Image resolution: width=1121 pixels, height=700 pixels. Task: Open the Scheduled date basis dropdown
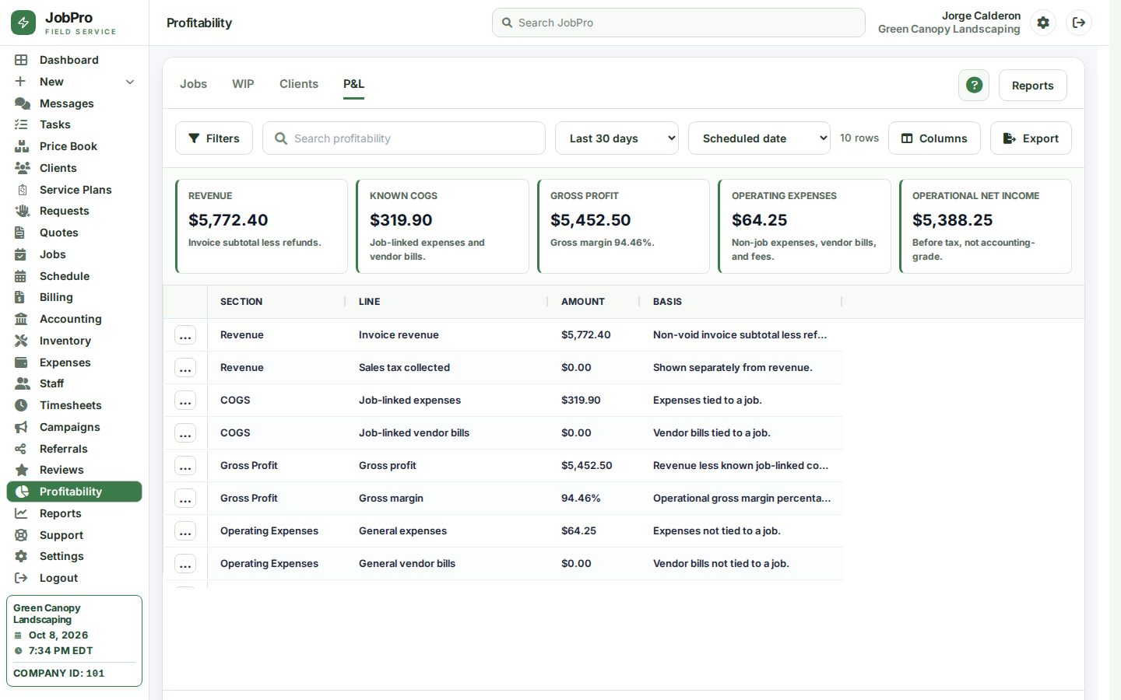[x=759, y=138]
